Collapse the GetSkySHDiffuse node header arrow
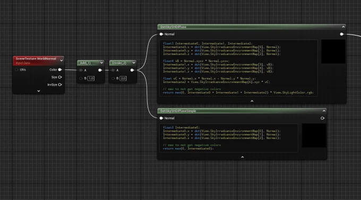 343,27
